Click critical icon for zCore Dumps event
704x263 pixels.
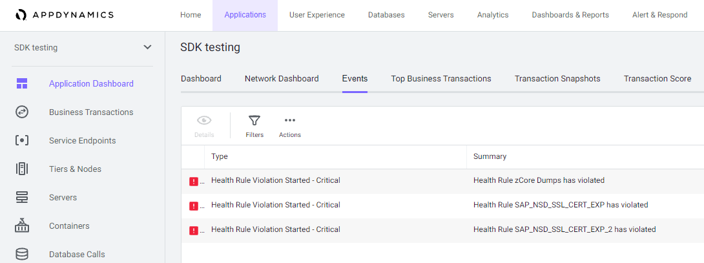coord(194,181)
